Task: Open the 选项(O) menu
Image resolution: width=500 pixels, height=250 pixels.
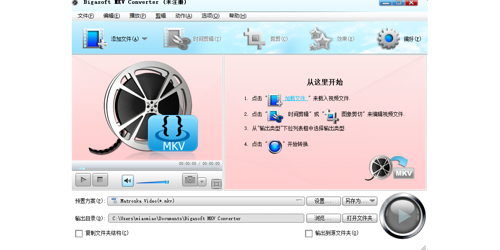Action: pos(210,16)
